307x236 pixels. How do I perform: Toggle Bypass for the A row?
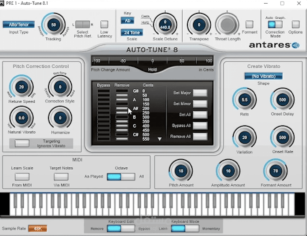tap(104, 100)
